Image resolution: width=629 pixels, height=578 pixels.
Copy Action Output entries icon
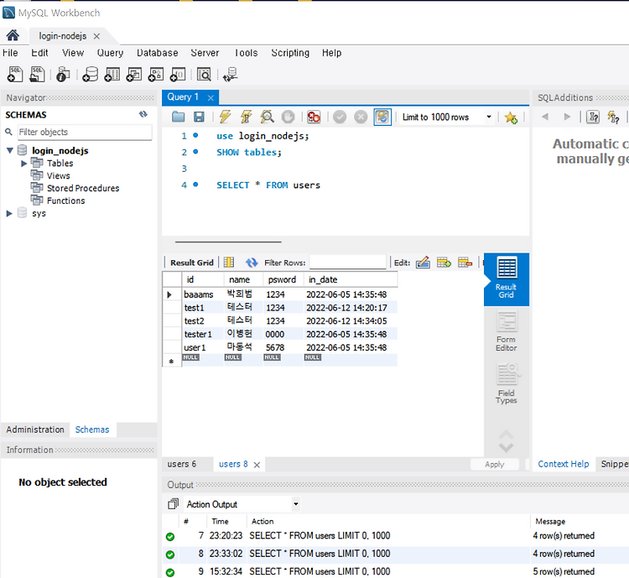point(174,504)
